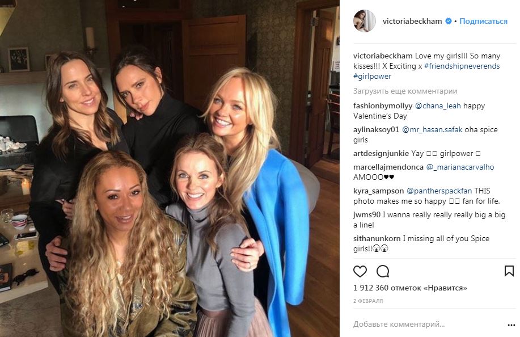Visit the fashionbymollyy commenter profile
This screenshot has width=520, height=337.
tap(383, 106)
